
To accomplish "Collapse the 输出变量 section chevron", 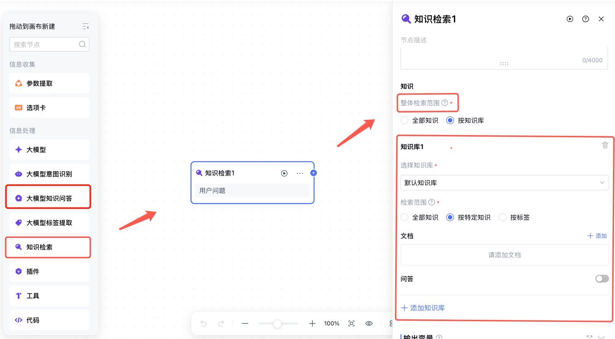I will click(x=602, y=337).
